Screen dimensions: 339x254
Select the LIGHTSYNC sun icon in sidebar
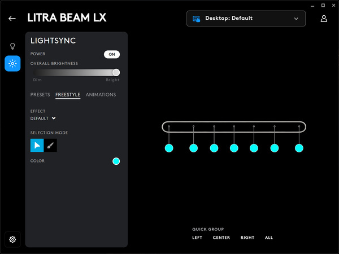coord(12,63)
